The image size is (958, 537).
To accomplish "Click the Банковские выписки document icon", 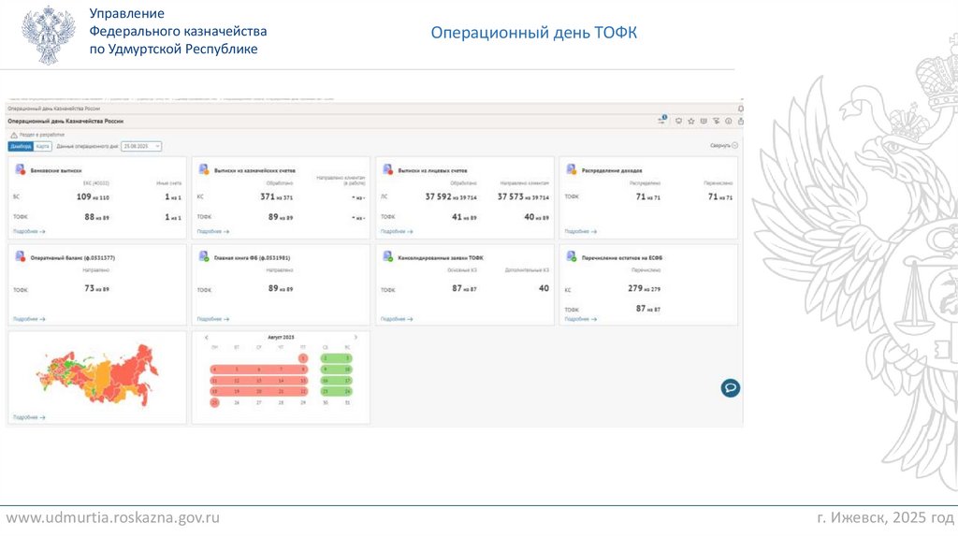I will 20,169.
